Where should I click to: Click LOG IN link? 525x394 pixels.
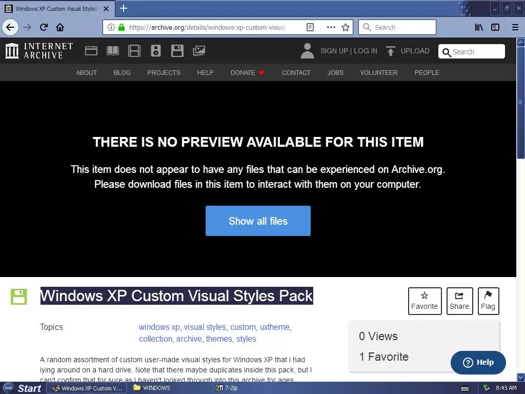tap(366, 51)
